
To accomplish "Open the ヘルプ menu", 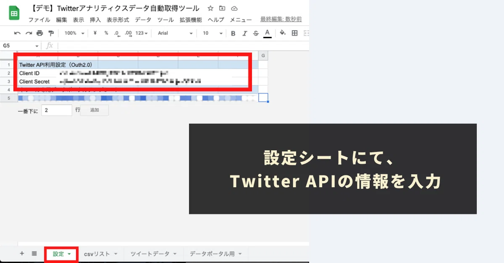I will 216,20.
